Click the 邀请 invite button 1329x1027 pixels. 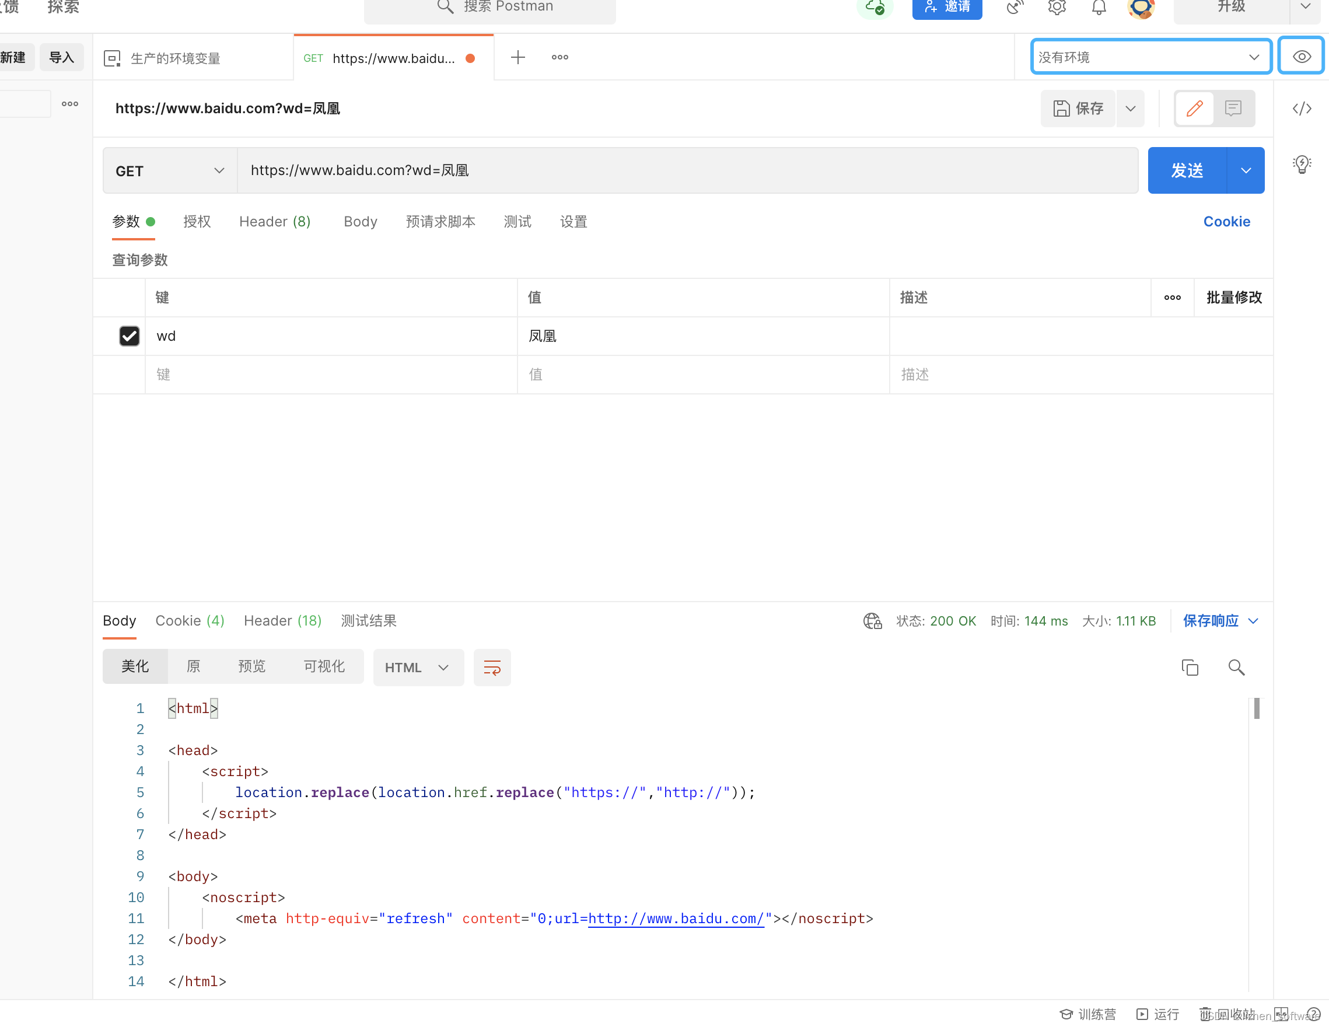[947, 9]
